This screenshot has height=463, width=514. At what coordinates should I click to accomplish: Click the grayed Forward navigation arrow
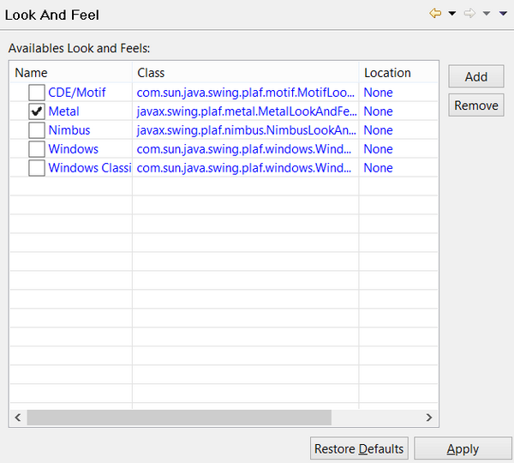pyautogui.click(x=469, y=14)
